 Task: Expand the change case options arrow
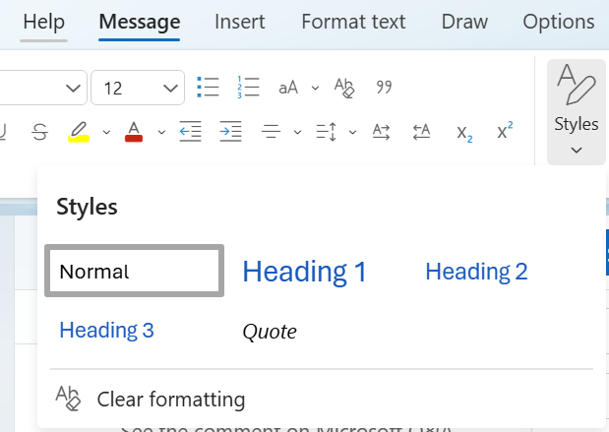tap(316, 89)
